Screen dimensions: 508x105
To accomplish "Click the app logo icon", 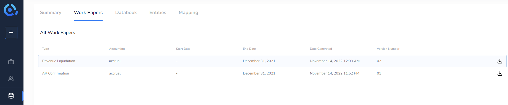I will (x=11, y=10).
